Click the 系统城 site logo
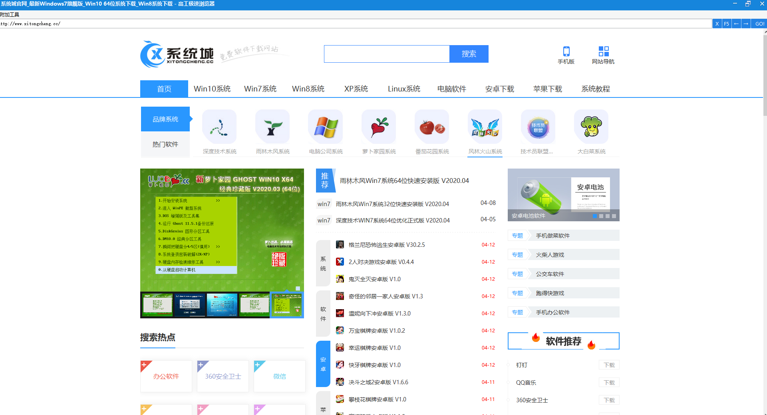The image size is (767, 415). pyautogui.click(x=177, y=54)
